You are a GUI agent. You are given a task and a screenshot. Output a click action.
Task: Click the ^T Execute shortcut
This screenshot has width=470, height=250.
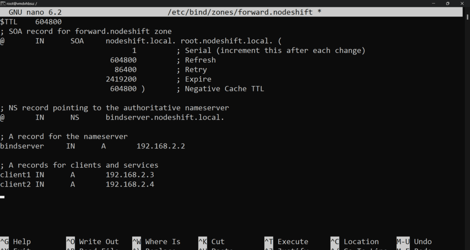(x=286, y=241)
